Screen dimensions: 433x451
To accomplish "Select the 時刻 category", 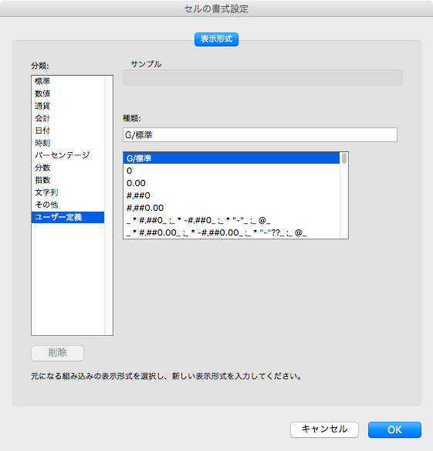I will (x=68, y=143).
